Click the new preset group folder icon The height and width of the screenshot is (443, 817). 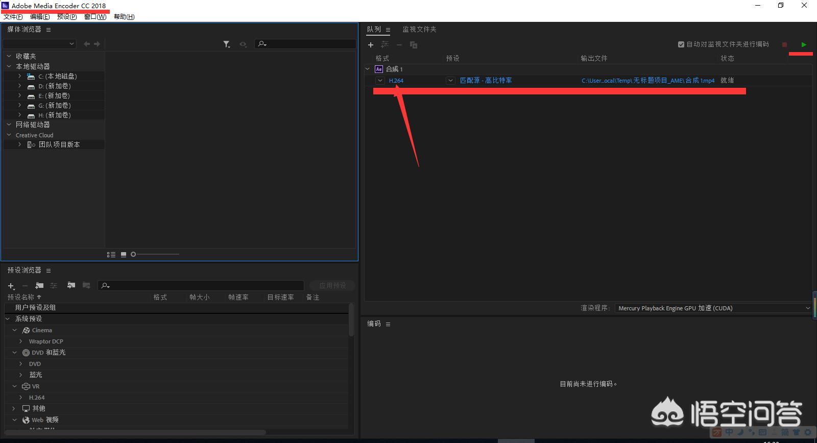point(39,286)
